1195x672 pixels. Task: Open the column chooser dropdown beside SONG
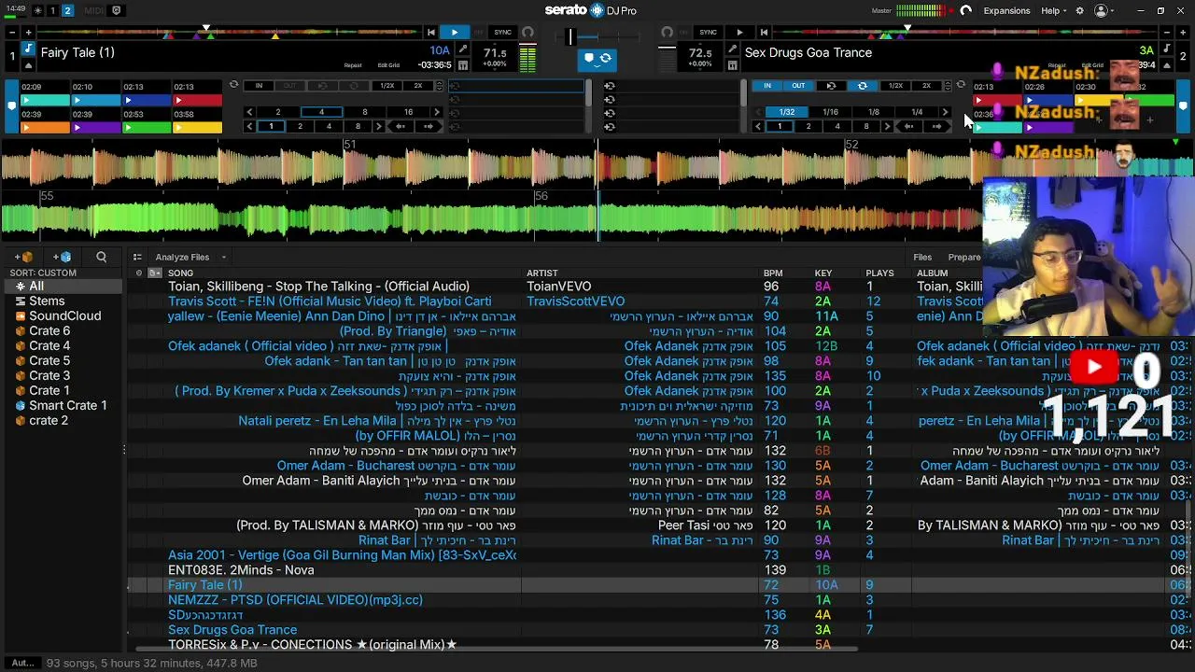click(155, 273)
